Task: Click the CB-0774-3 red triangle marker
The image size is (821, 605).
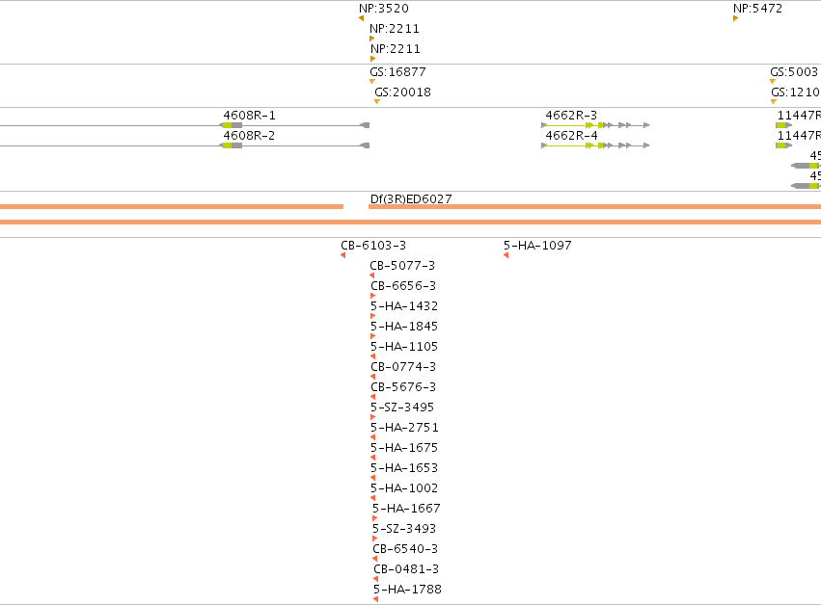Action: point(372,377)
